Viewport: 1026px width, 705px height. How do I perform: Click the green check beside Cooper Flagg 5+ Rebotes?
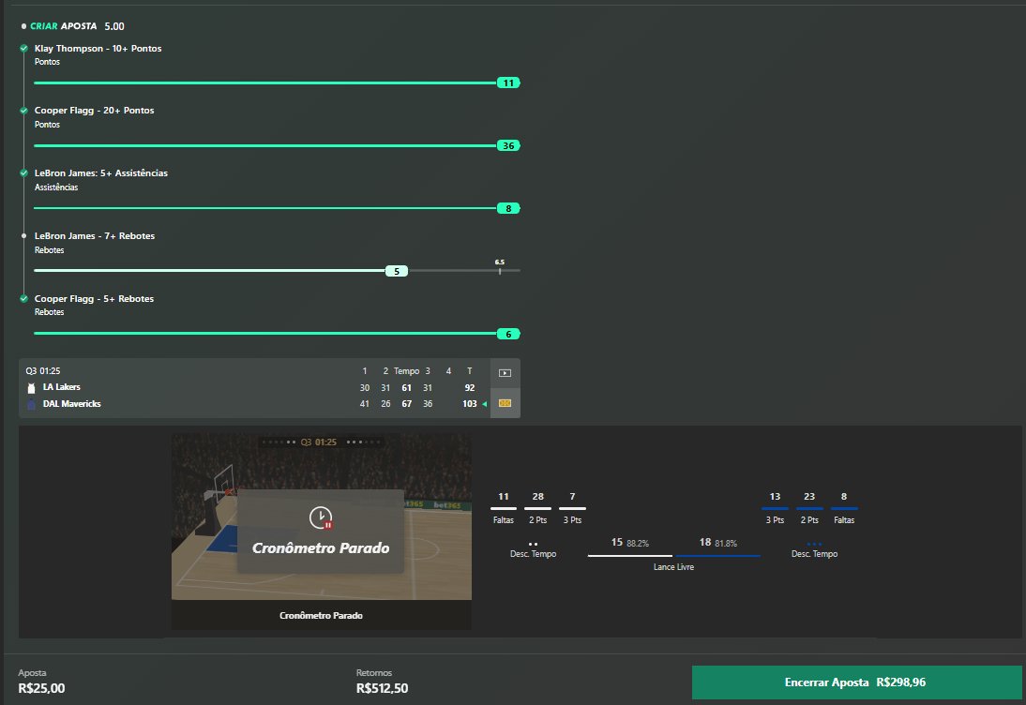click(x=24, y=299)
